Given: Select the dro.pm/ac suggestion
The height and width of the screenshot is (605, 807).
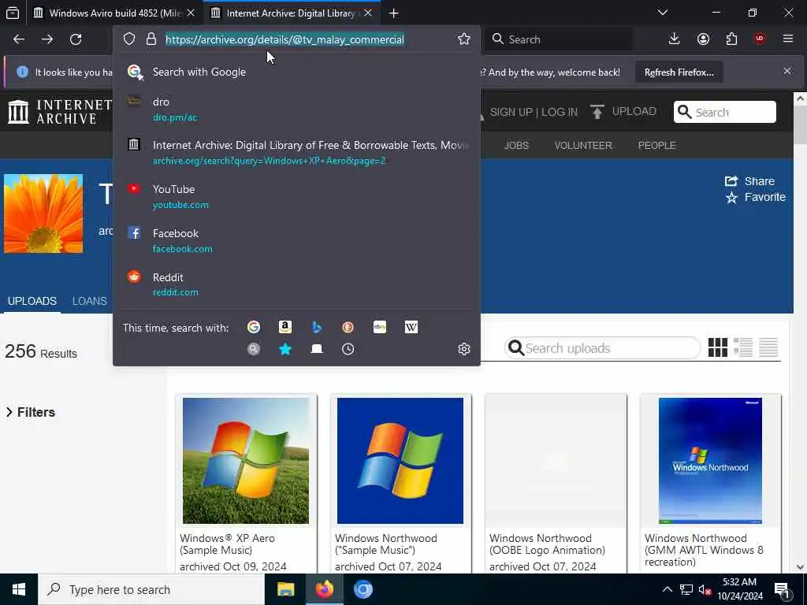Looking at the screenshot, I should [296, 109].
